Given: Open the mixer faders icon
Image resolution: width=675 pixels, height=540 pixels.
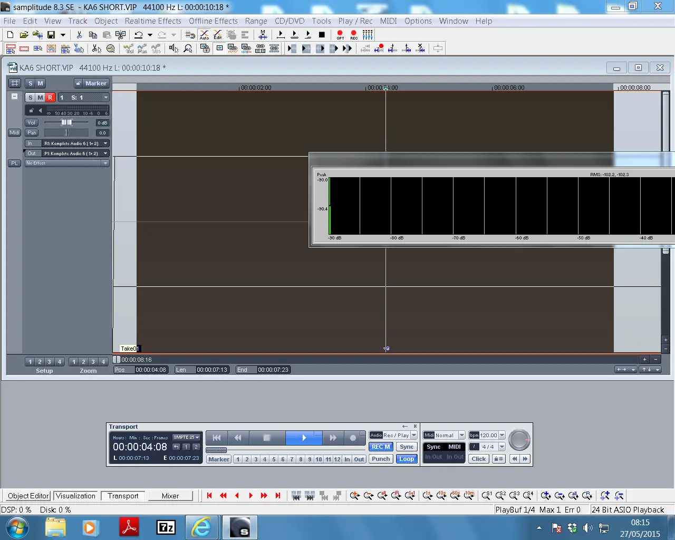Looking at the screenshot, I should tap(368, 35).
